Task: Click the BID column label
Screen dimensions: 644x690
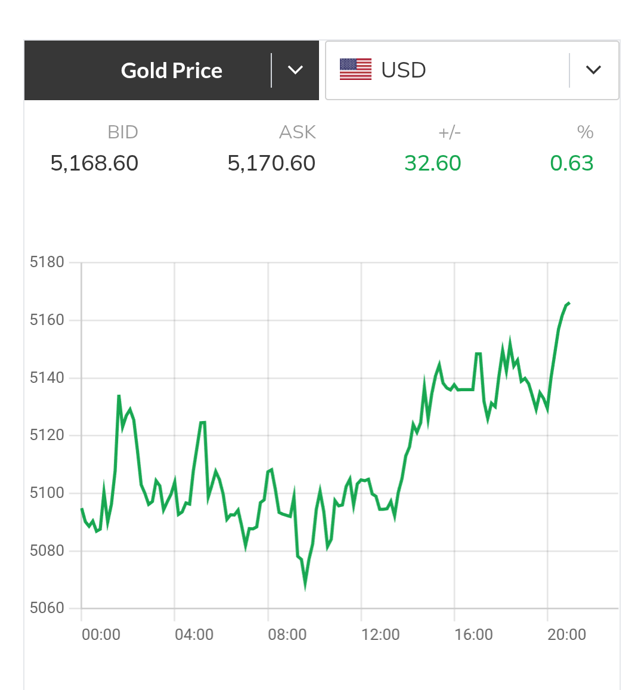Action: pos(123,132)
